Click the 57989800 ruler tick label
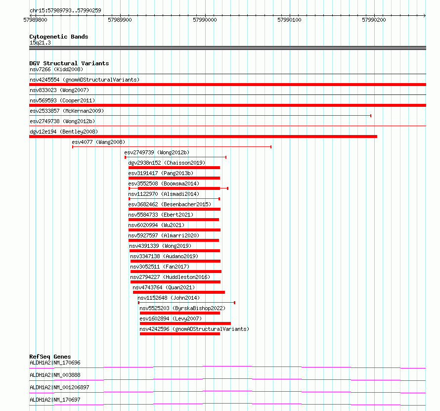Image resolution: width=440 pixels, height=411 pixels. [x=36, y=20]
